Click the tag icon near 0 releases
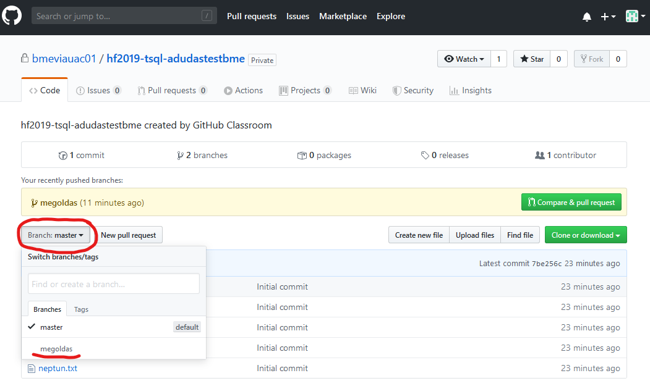This screenshot has width=650, height=381. pyautogui.click(x=424, y=155)
